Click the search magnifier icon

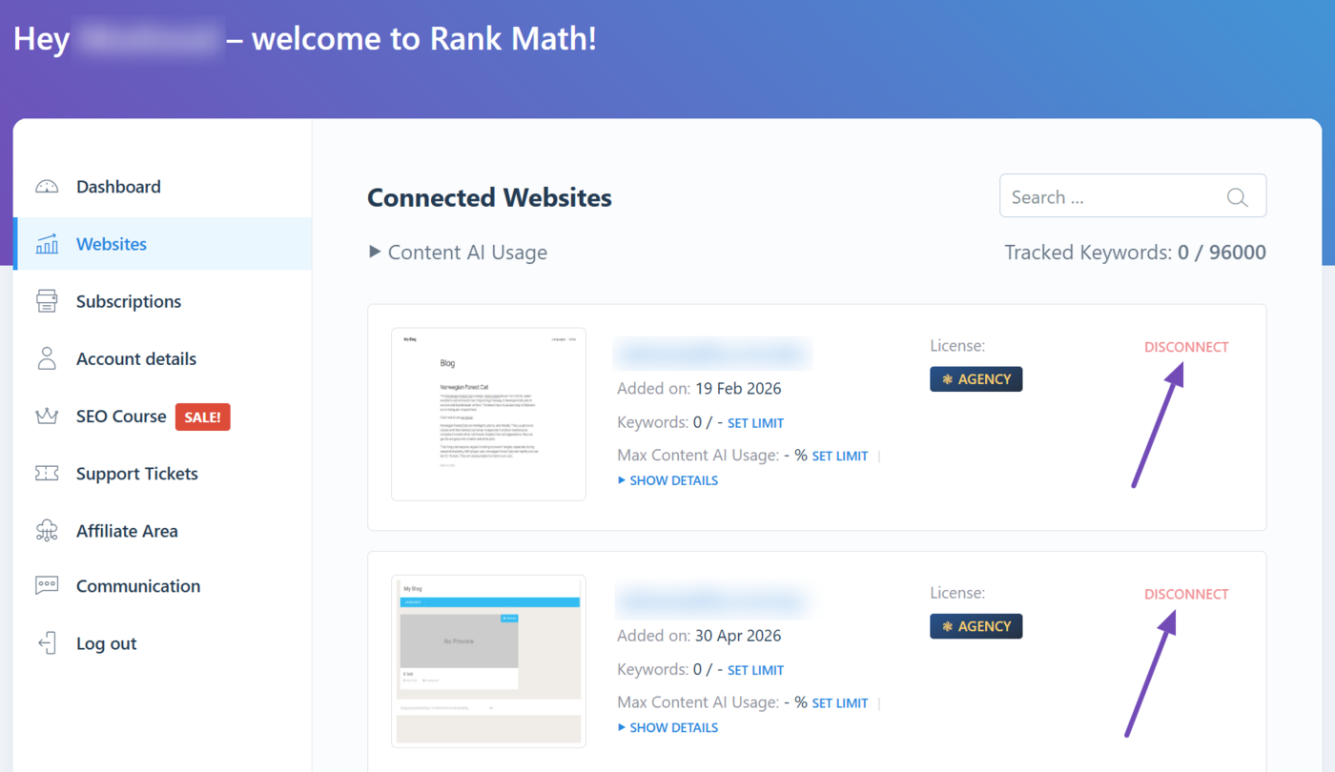click(1237, 197)
